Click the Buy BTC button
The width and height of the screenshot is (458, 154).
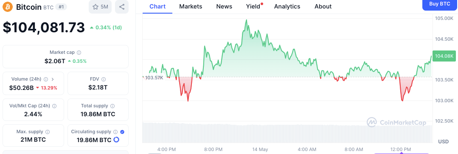pos(440,4)
